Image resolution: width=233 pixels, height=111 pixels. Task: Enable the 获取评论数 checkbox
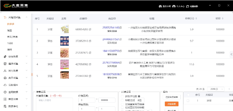pos(122,96)
